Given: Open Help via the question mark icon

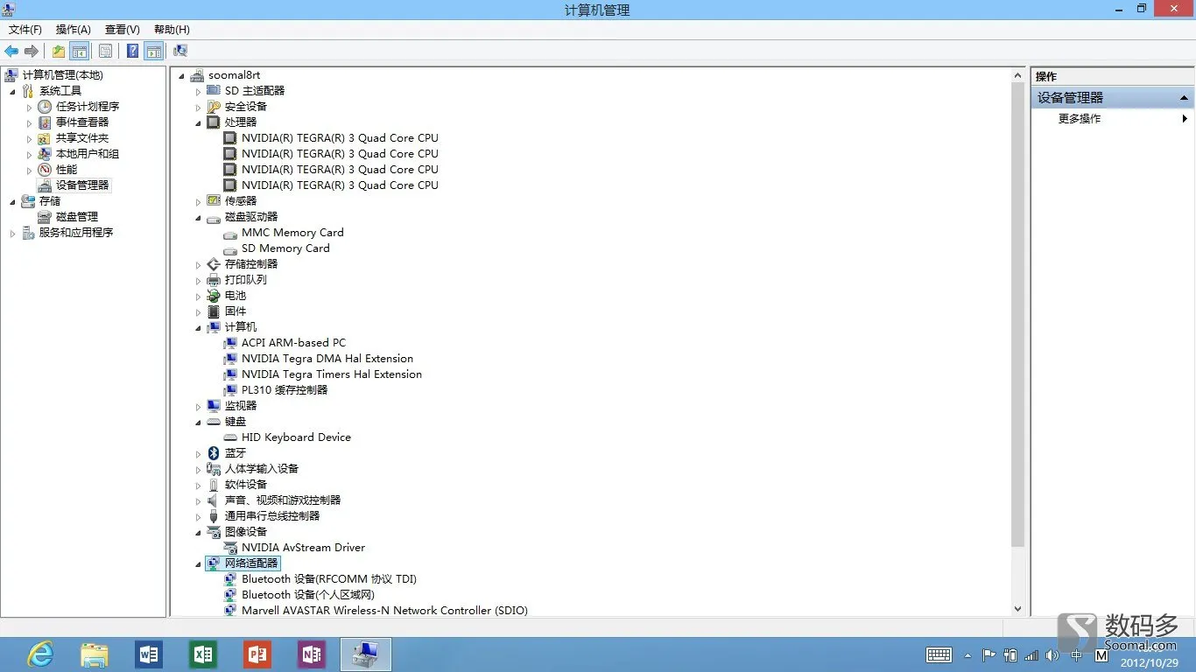Looking at the screenshot, I should click(132, 51).
